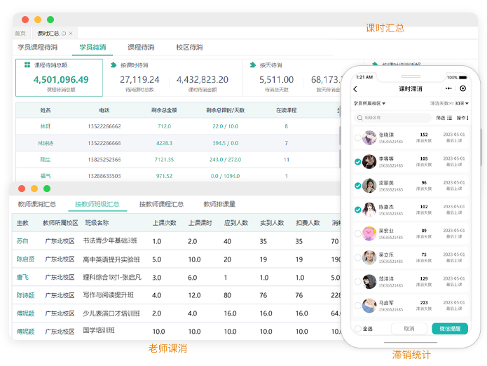This screenshot has height=366, width=487.
Task: Open teacher link 苏白
Action: click(22, 241)
